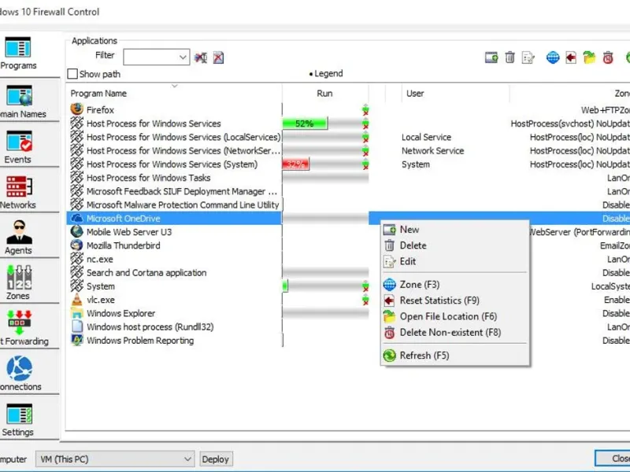This screenshot has width=630, height=472.
Task: Click the 52% green traffic bar
Action: 305,124
